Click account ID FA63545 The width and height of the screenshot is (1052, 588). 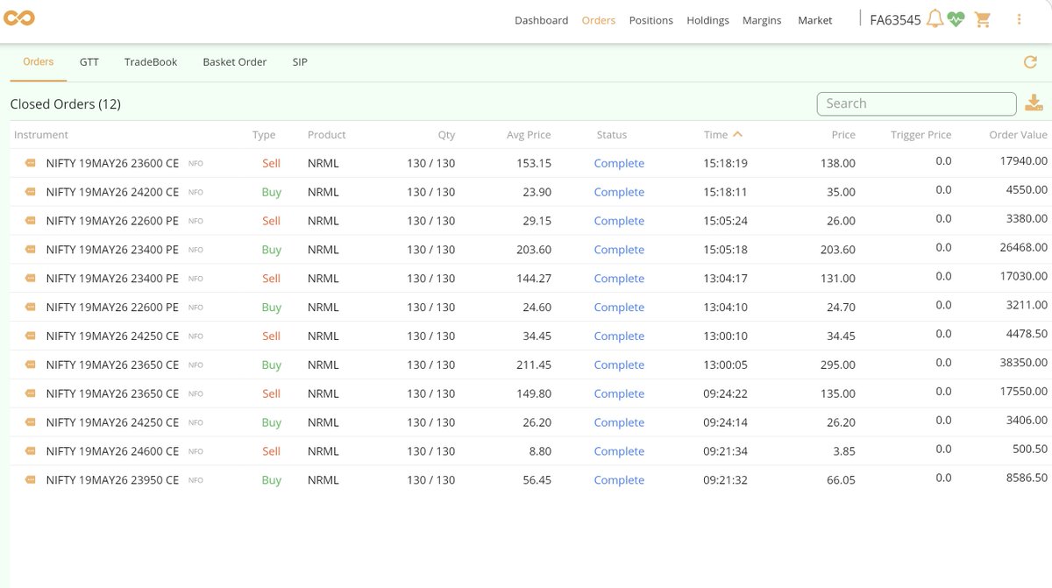click(x=895, y=19)
